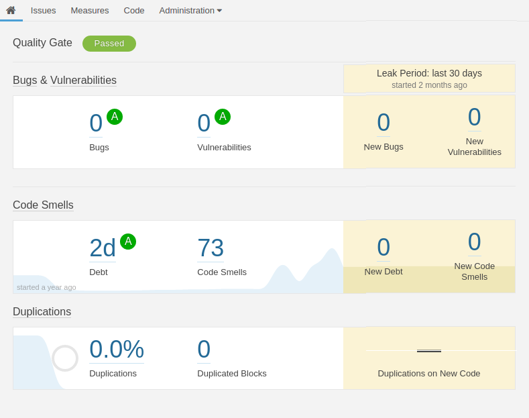Click the 0.0% duplications value
Image resolution: width=529 pixels, height=418 pixels.
[x=117, y=350]
